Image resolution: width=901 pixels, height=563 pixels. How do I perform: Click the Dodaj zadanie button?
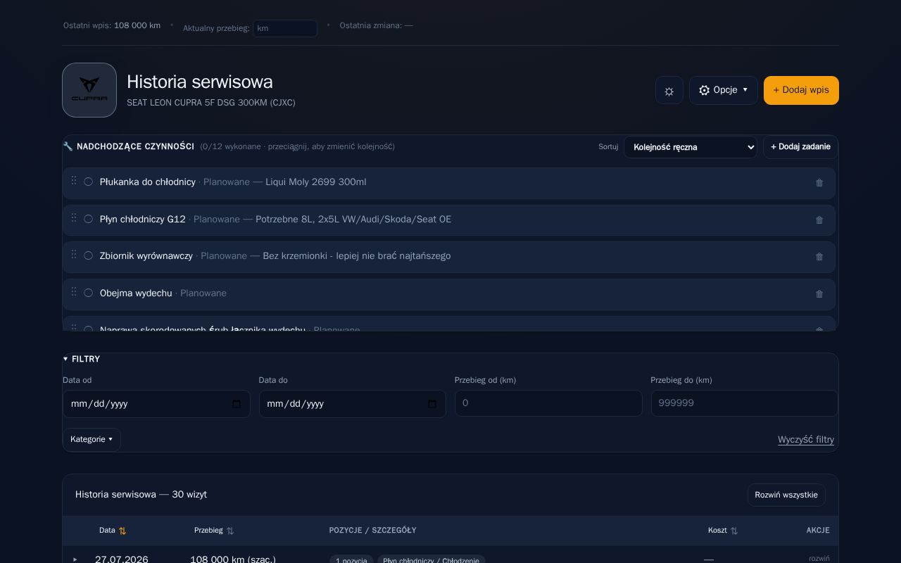tap(800, 147)
